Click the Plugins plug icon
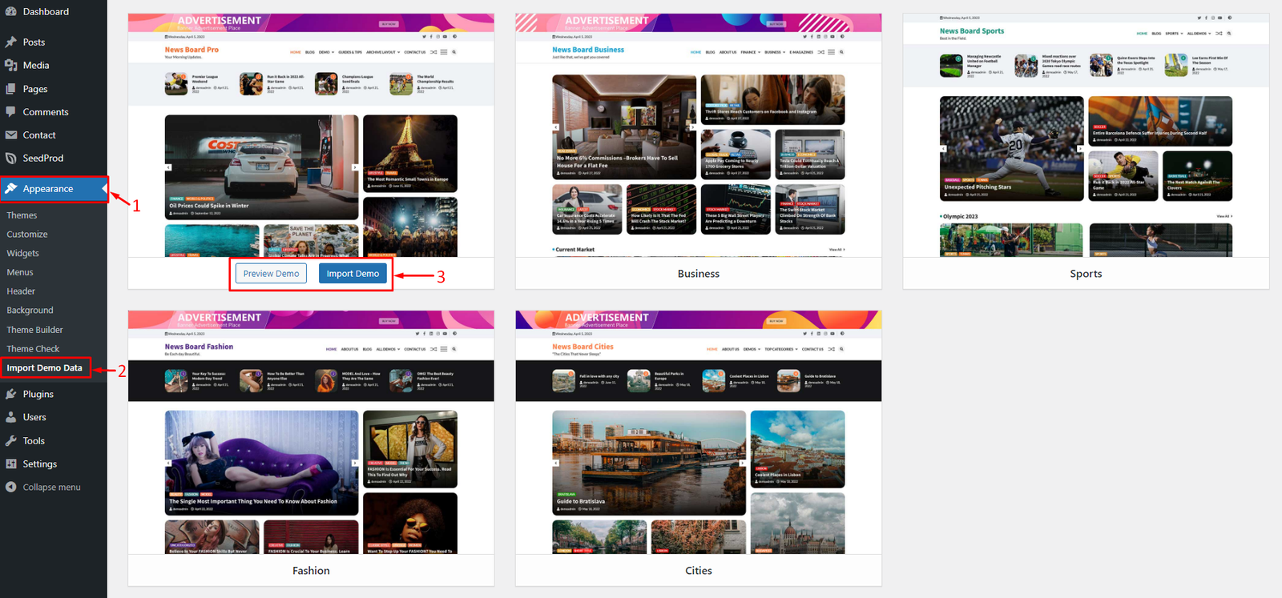The height and width of the screenshot is (598, 1282). (x=10, y=394)
